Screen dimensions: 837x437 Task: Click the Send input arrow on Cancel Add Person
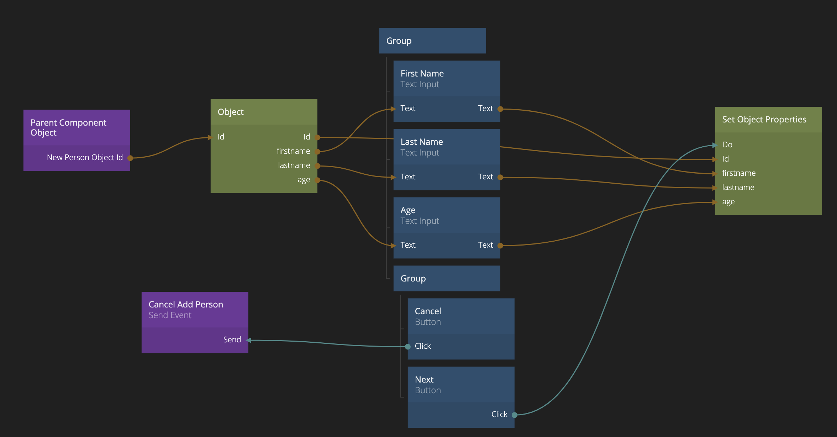coord(249,340)
